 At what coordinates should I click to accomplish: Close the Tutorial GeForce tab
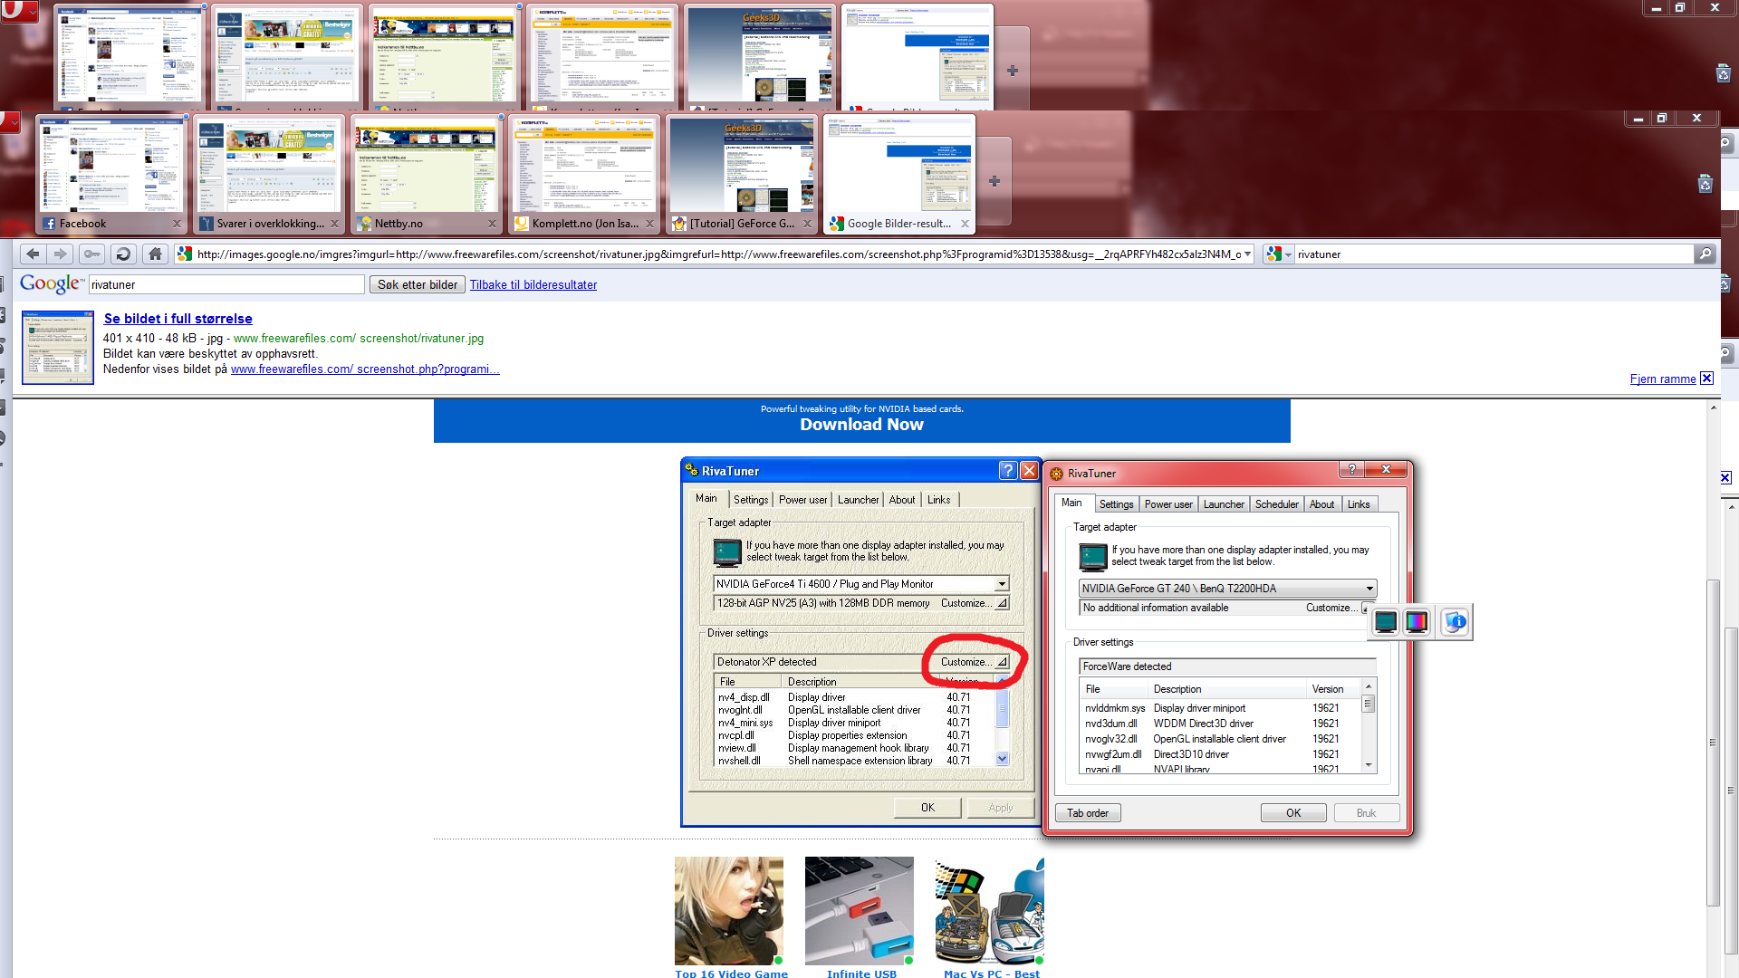click(807, 224)
